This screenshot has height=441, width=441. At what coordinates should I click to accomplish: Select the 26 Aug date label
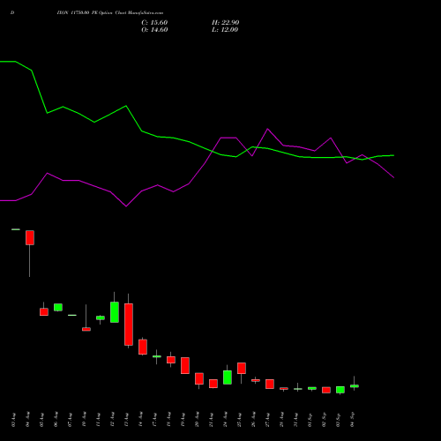pos(254,420)
